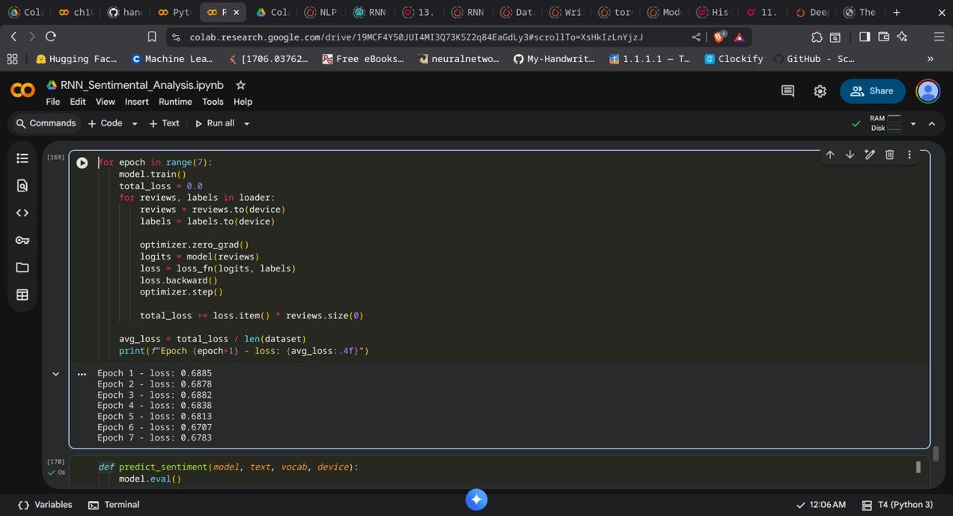This screenshot has height=516, width=953.
Task: Move the cell up with arrow icon
Action: click(x=830, y=155)
